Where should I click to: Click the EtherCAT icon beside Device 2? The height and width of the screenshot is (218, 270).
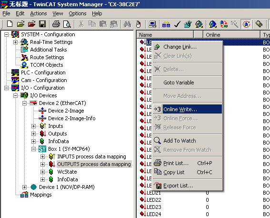click(x=33, y=103)
